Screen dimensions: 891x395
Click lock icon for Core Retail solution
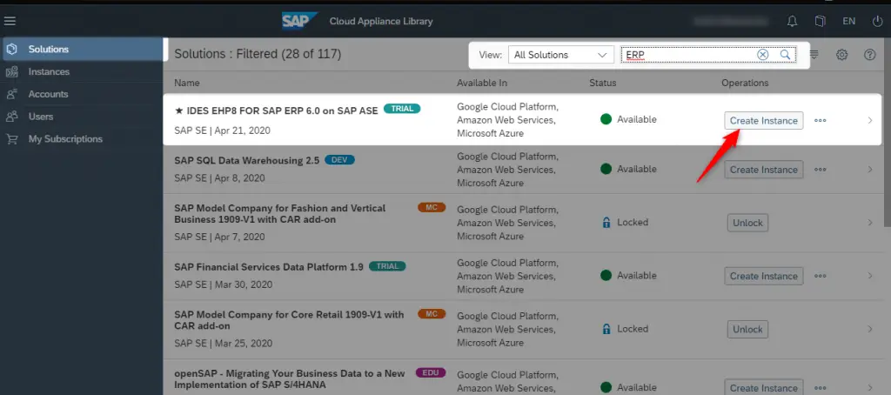[x=606, y=329]
